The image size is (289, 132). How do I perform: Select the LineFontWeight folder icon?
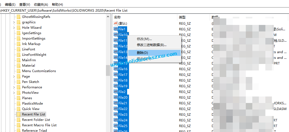(18, 54)
